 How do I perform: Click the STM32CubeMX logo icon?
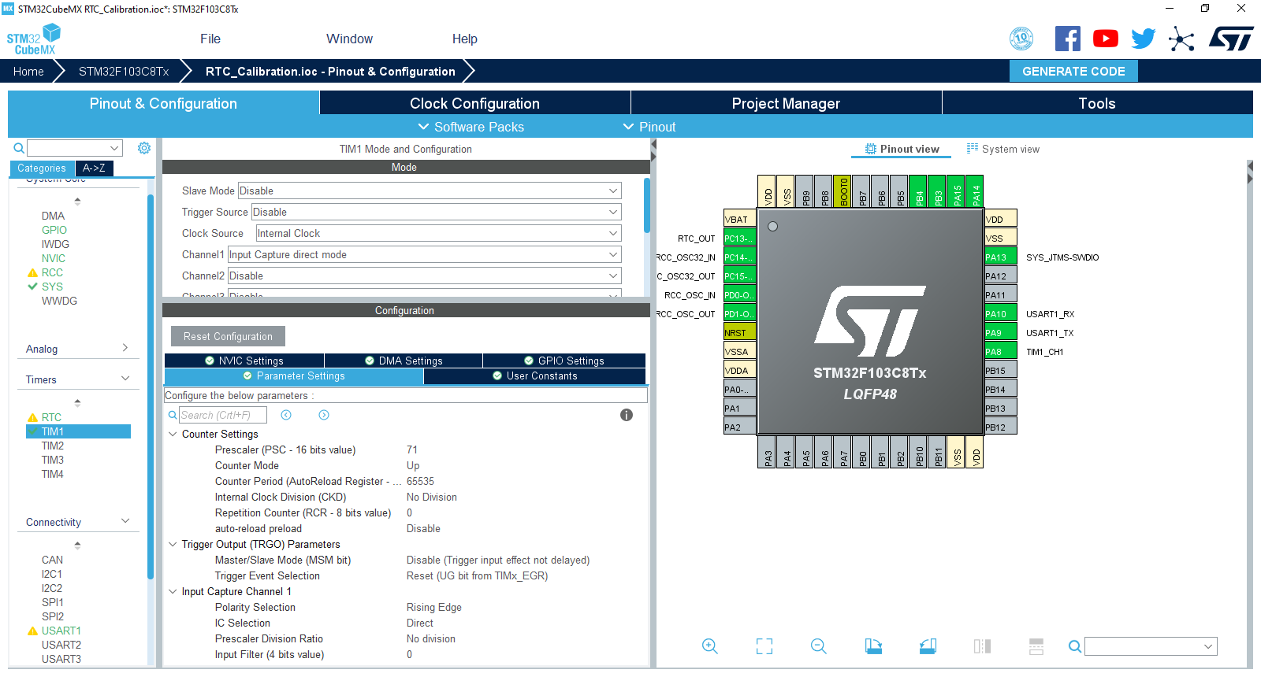33,39
